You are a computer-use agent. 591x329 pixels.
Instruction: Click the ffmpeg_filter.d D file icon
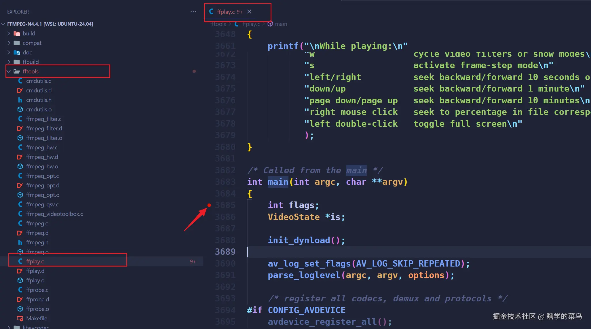[x=20, y=128]
